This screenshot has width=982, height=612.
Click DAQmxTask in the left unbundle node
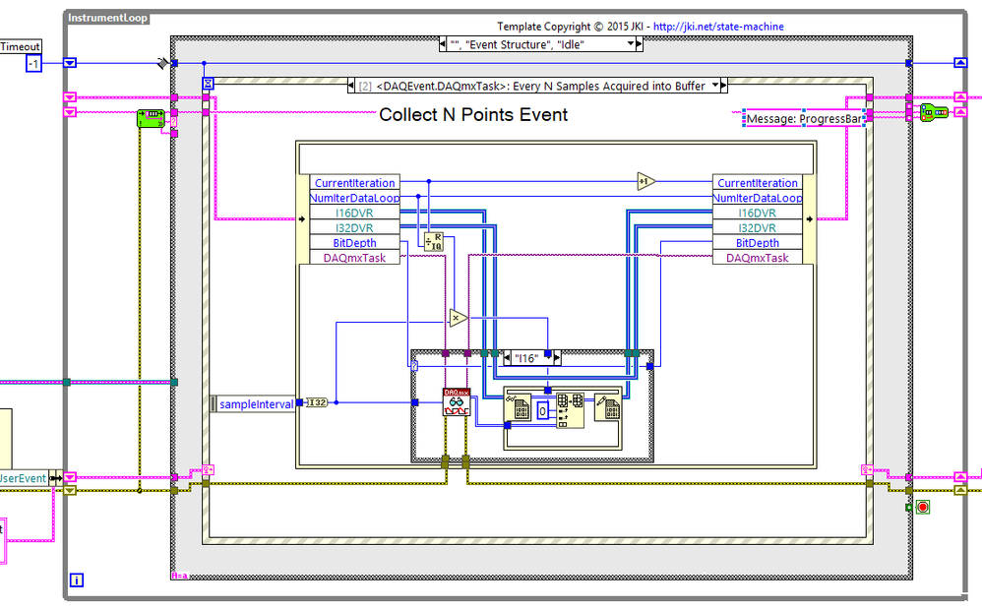pos(354,258)
